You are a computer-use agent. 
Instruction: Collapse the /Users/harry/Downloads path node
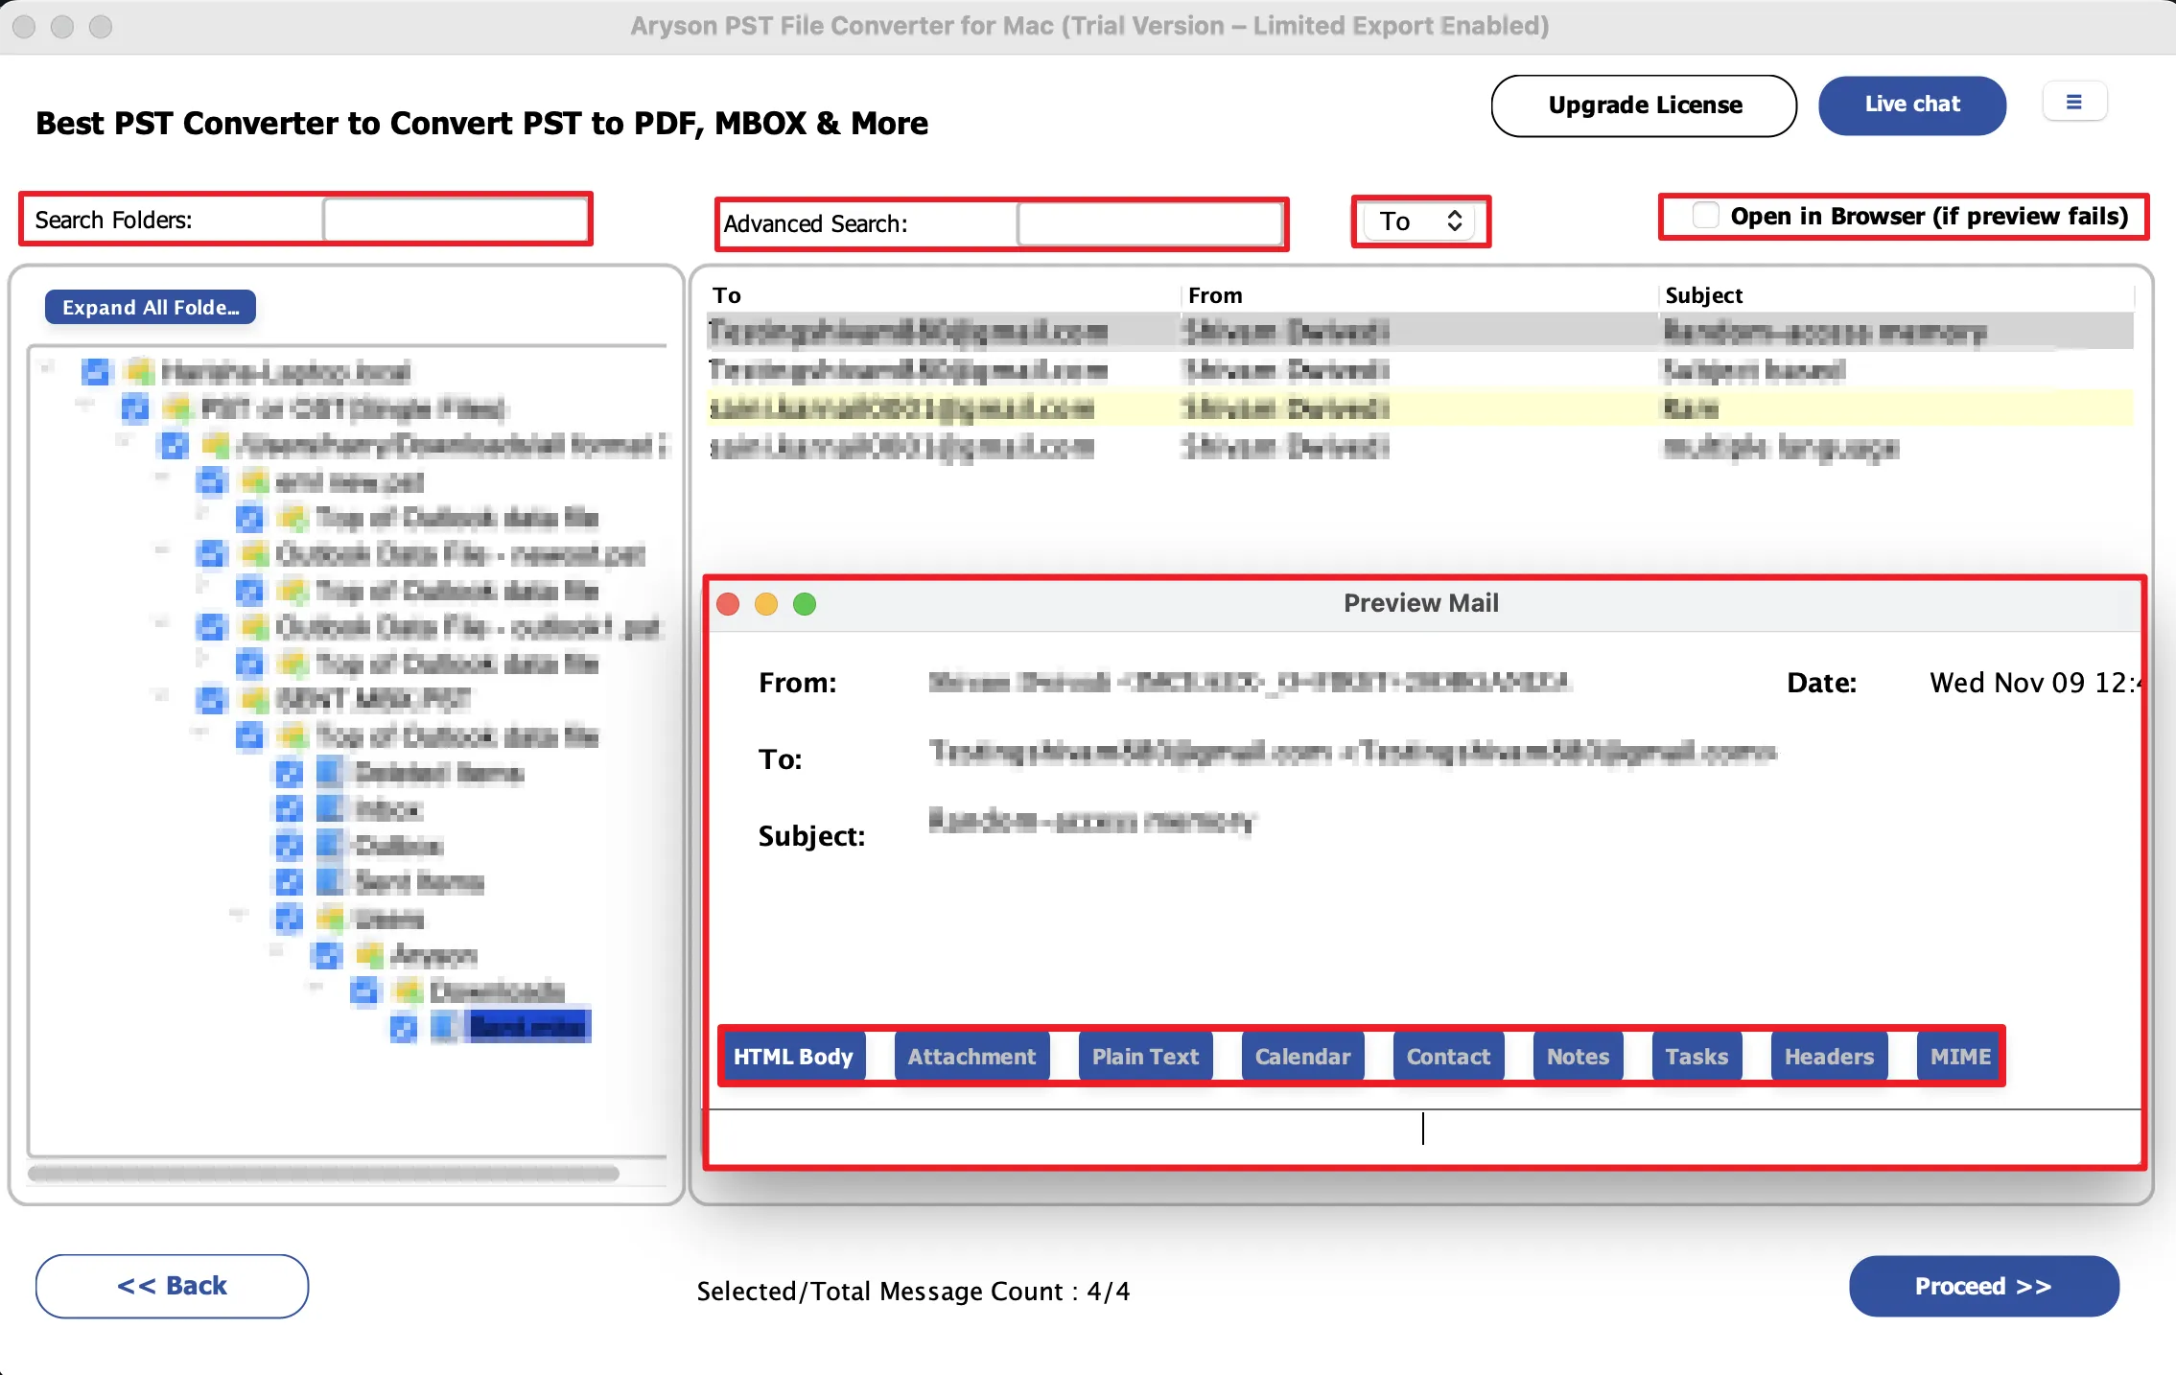124,440
